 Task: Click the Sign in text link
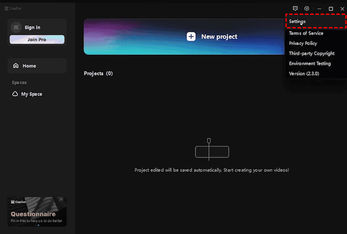point(32,28)
